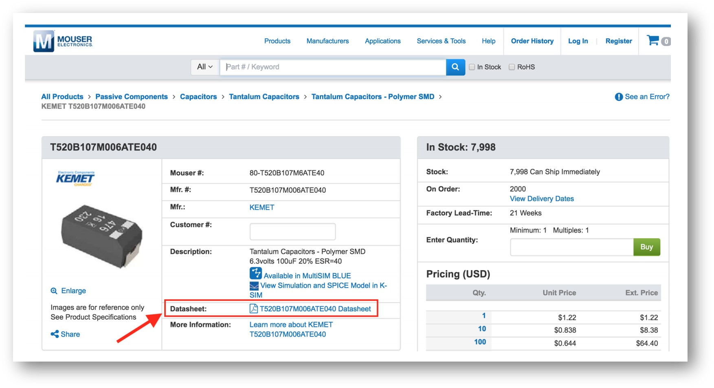Click the datasheet PDF icon
Image resolution: width=714 pixels, height=388 pixels.
[253, 309]
